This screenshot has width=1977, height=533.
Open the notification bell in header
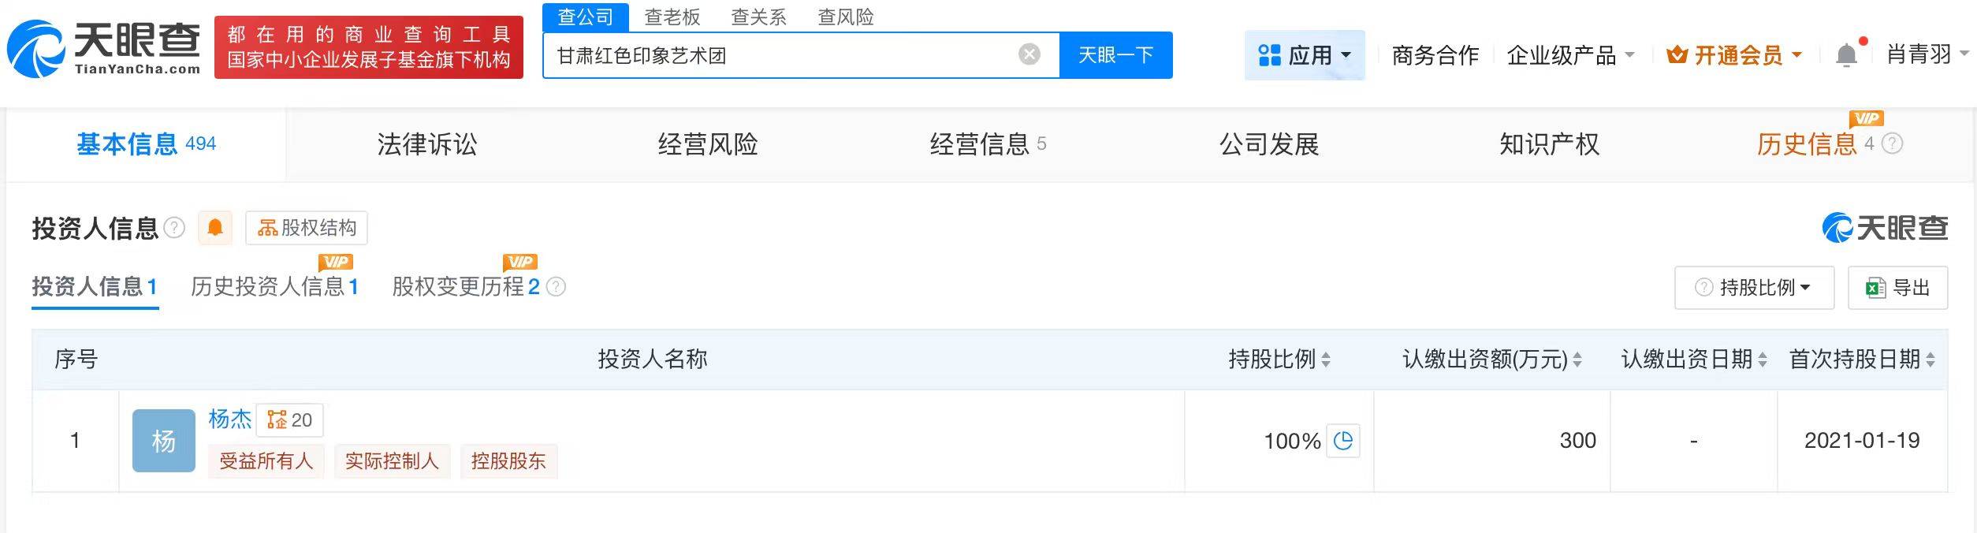tap(1846, 55)
